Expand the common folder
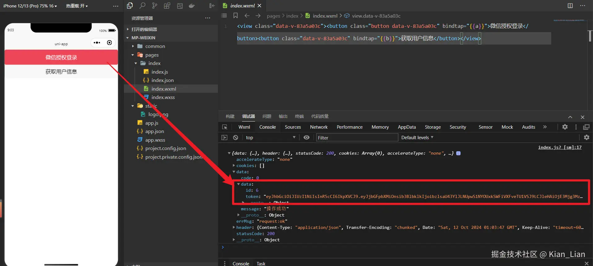 coord(155,46)
